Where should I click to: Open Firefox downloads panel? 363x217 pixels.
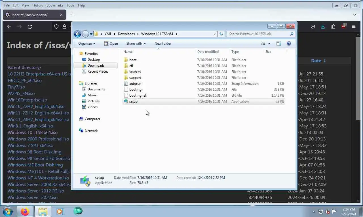coord(323,27)
